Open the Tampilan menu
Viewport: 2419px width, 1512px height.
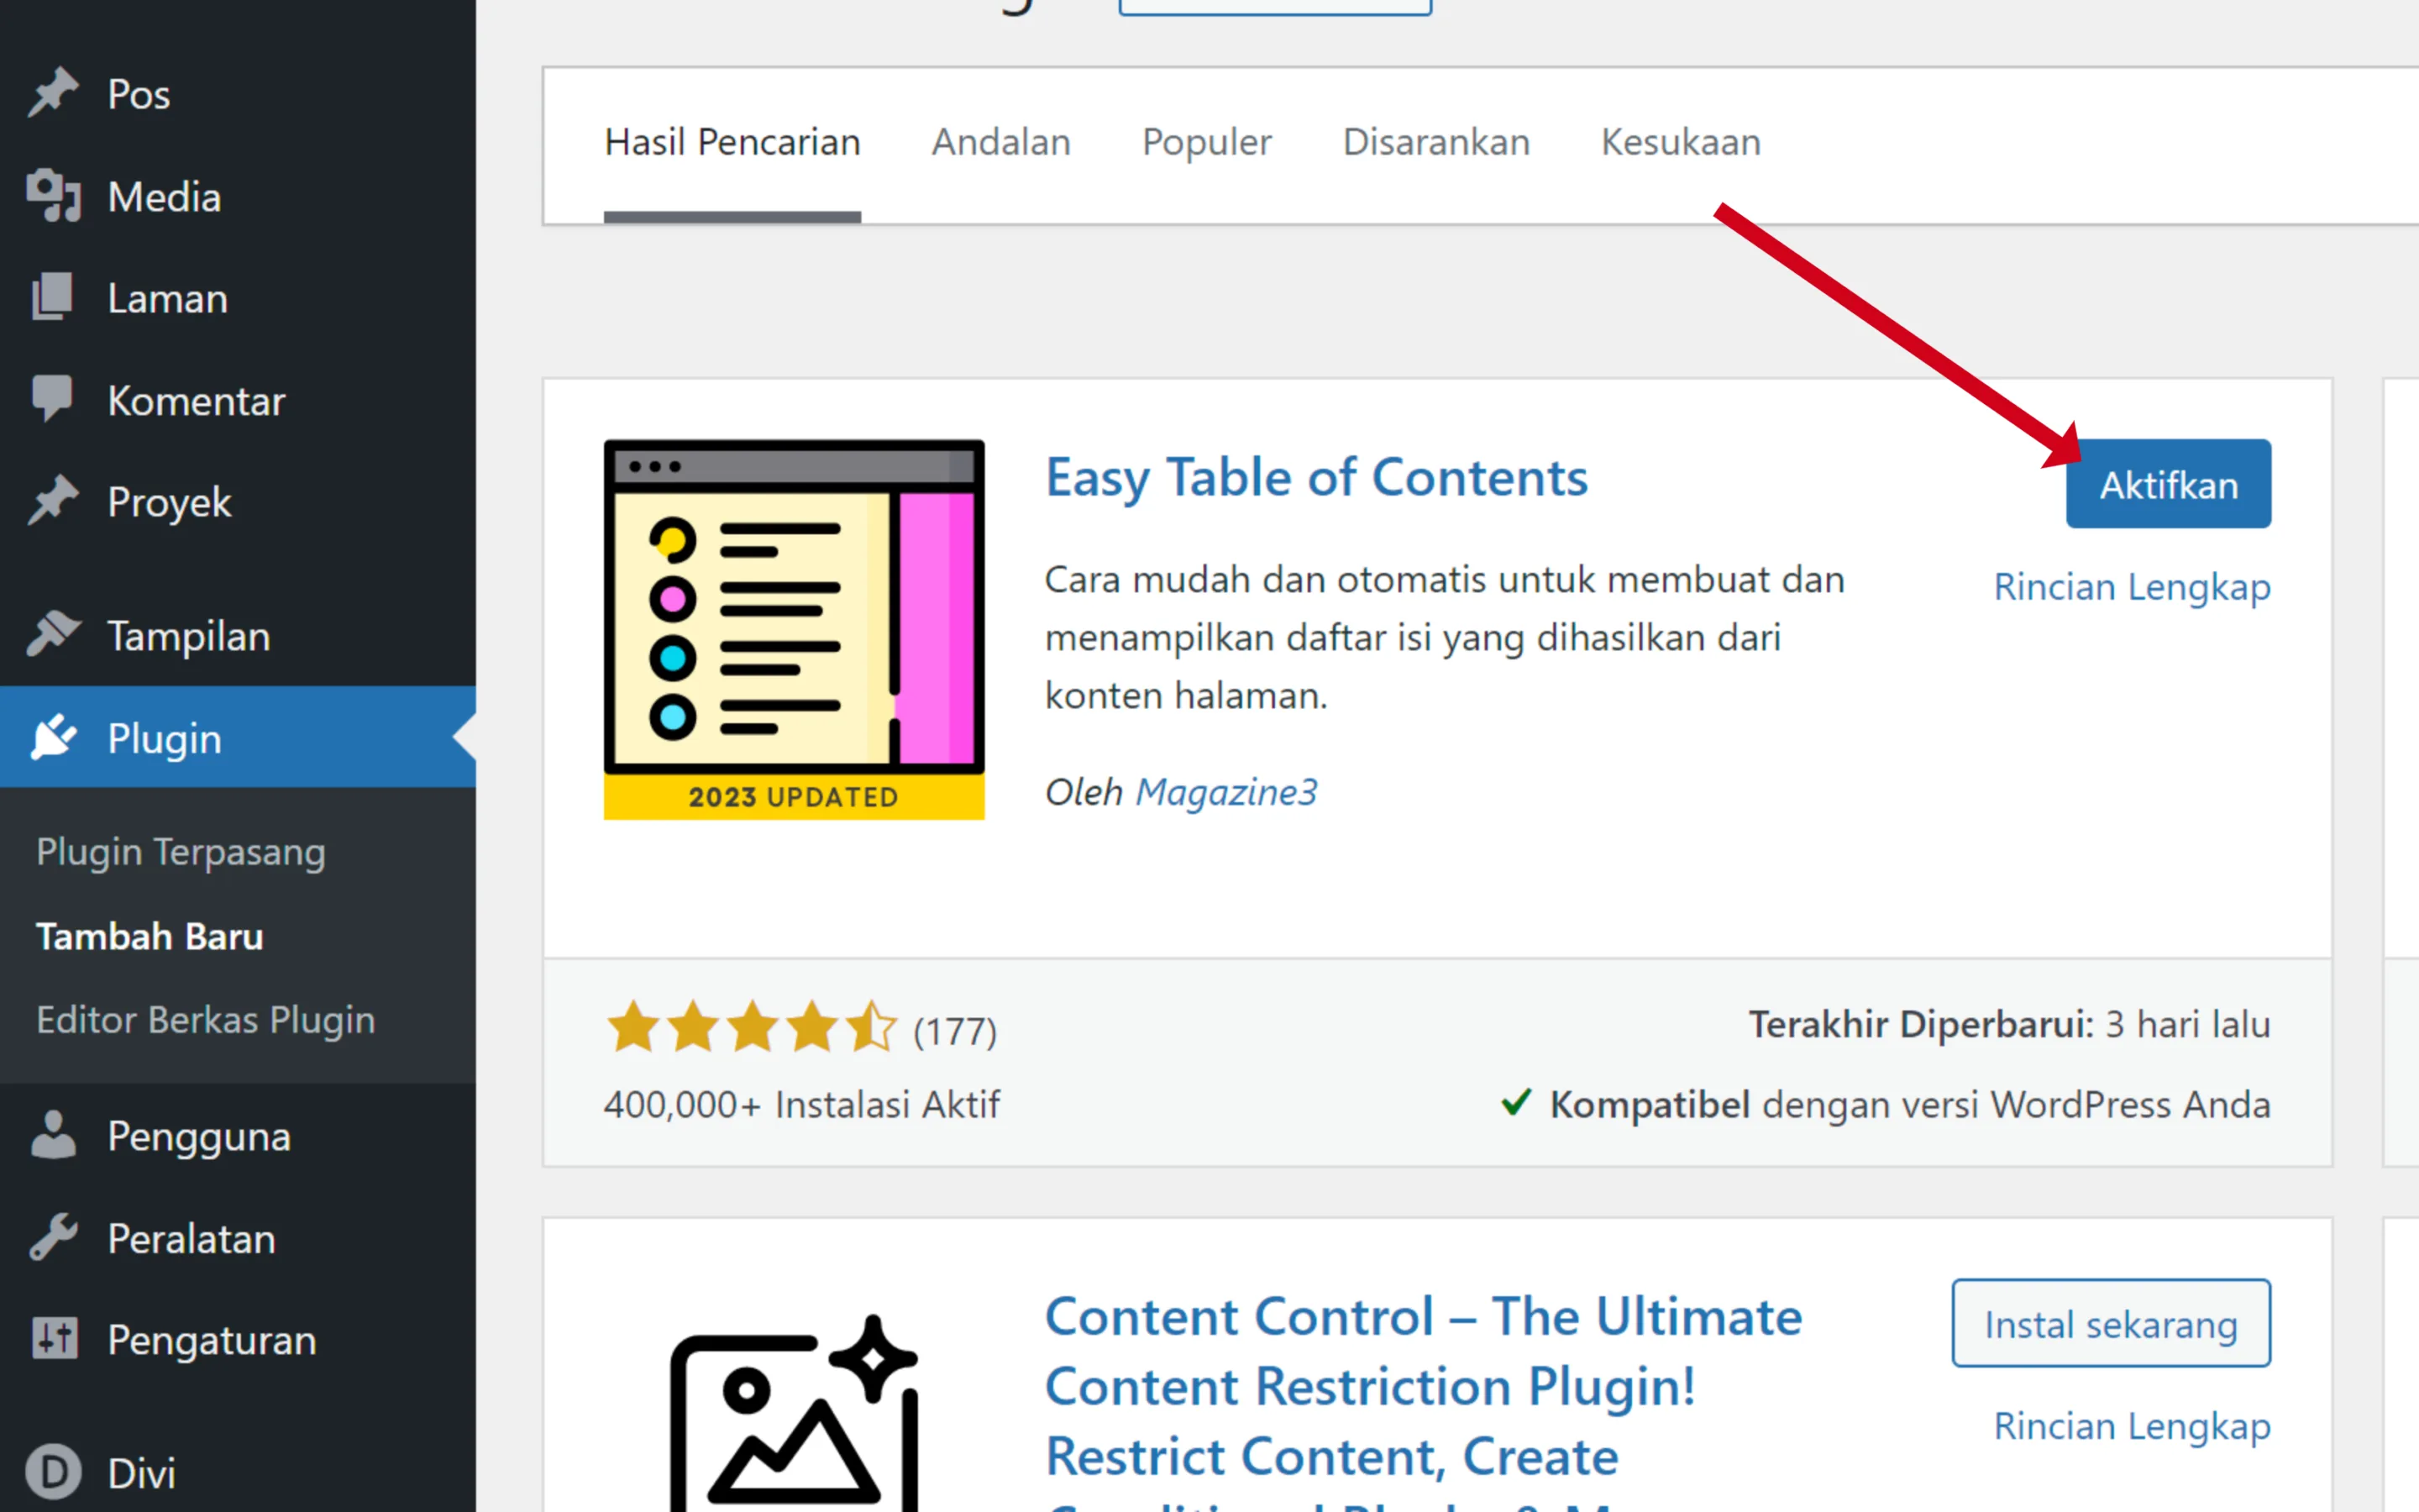point(238,635)
